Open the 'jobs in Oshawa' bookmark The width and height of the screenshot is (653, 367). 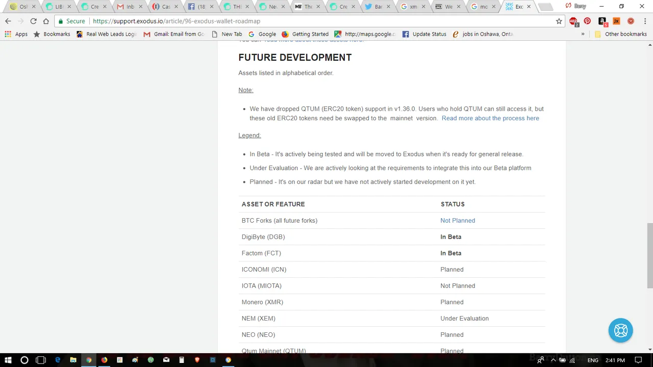pos(483,34)
